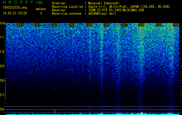This screenshot has width=182, height=115.
Task: Click the HROFFT 1.0.0 title text
Action: [23, 2]
